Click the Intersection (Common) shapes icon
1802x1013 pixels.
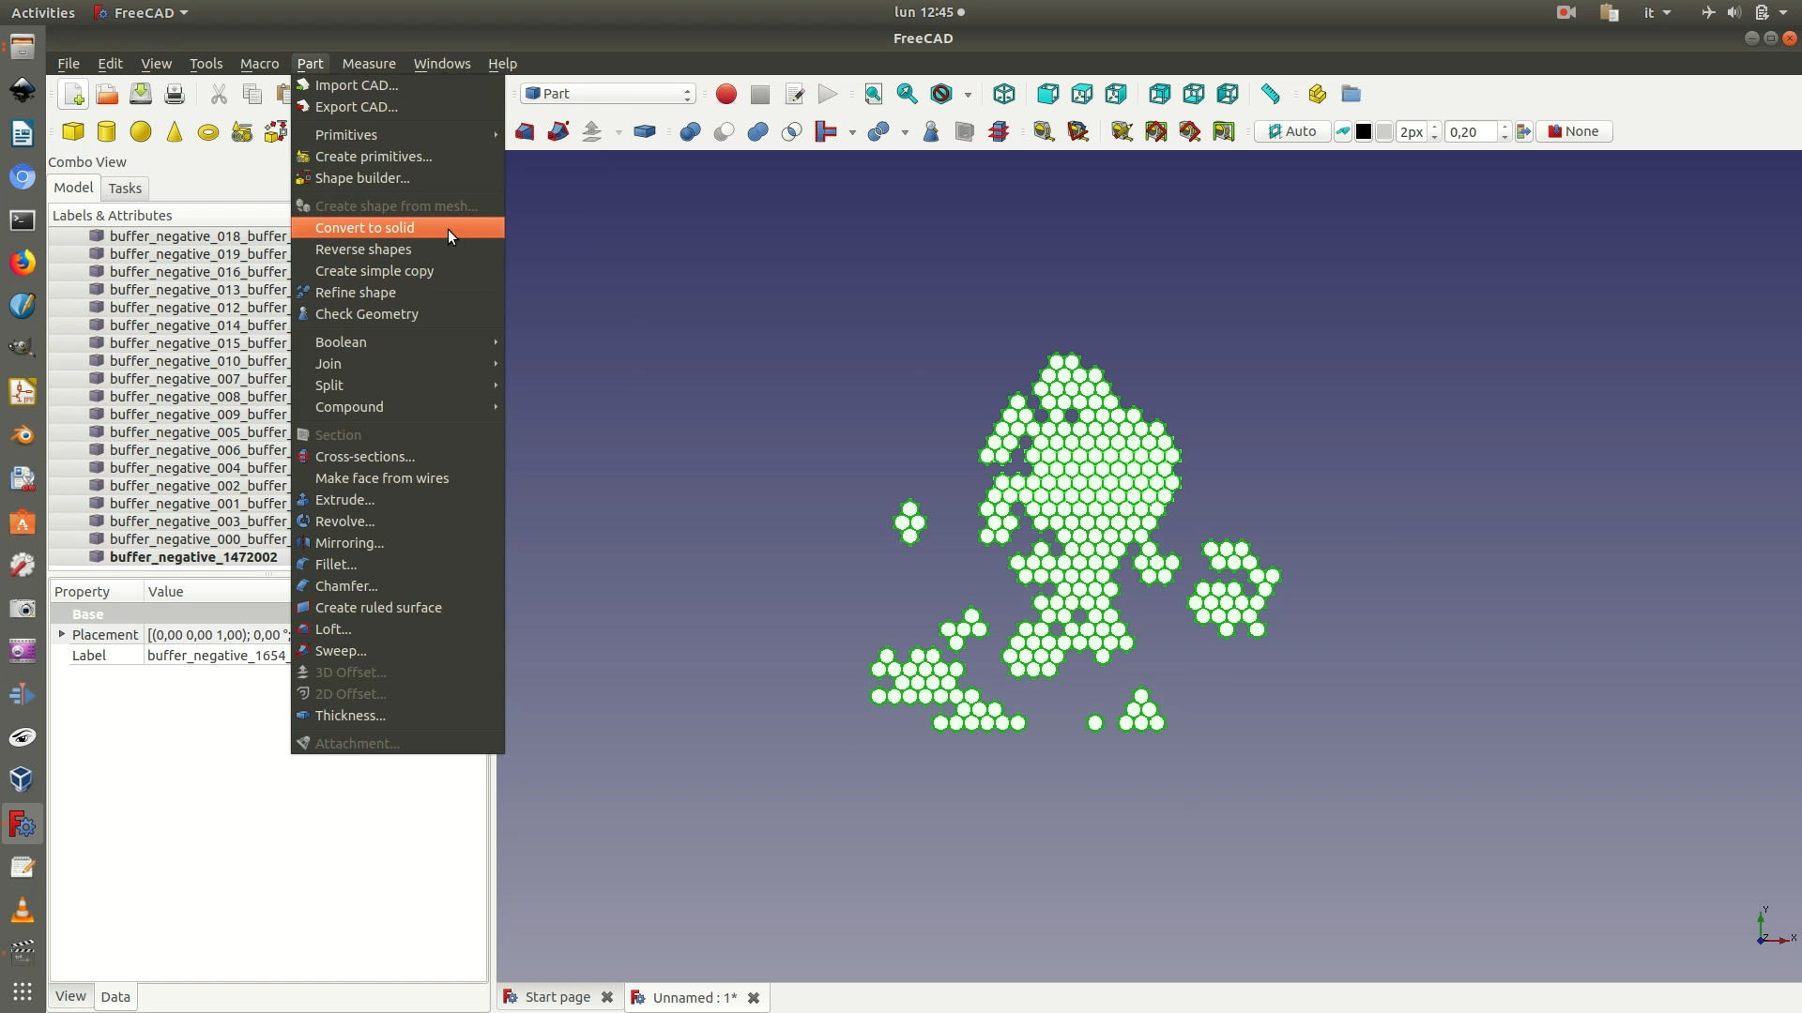pos(791,131)
